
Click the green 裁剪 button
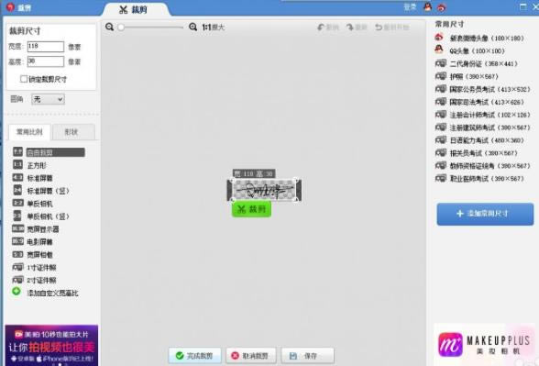[251, 209]
